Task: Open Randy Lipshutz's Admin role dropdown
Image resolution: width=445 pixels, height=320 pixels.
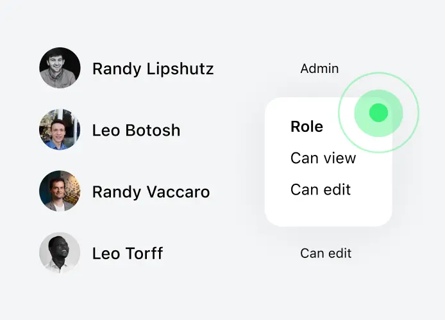Action: tap(319, 68)
